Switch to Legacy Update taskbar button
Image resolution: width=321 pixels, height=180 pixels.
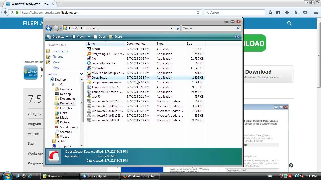tap(100, 176)
